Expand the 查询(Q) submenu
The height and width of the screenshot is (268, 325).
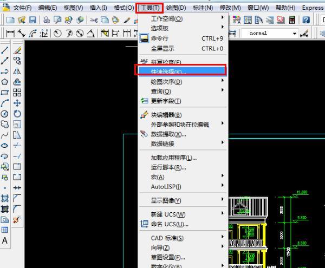tap(183, 91)
